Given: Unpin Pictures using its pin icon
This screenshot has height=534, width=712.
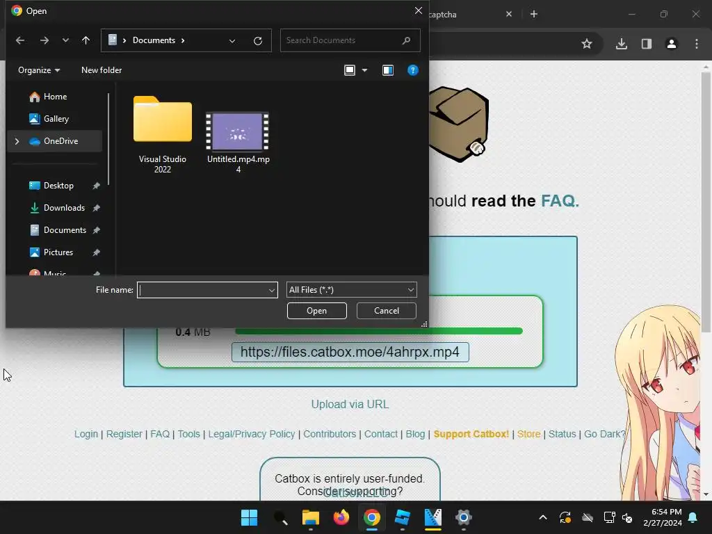Looking at the screenshot, I should (x=96, y=252).
